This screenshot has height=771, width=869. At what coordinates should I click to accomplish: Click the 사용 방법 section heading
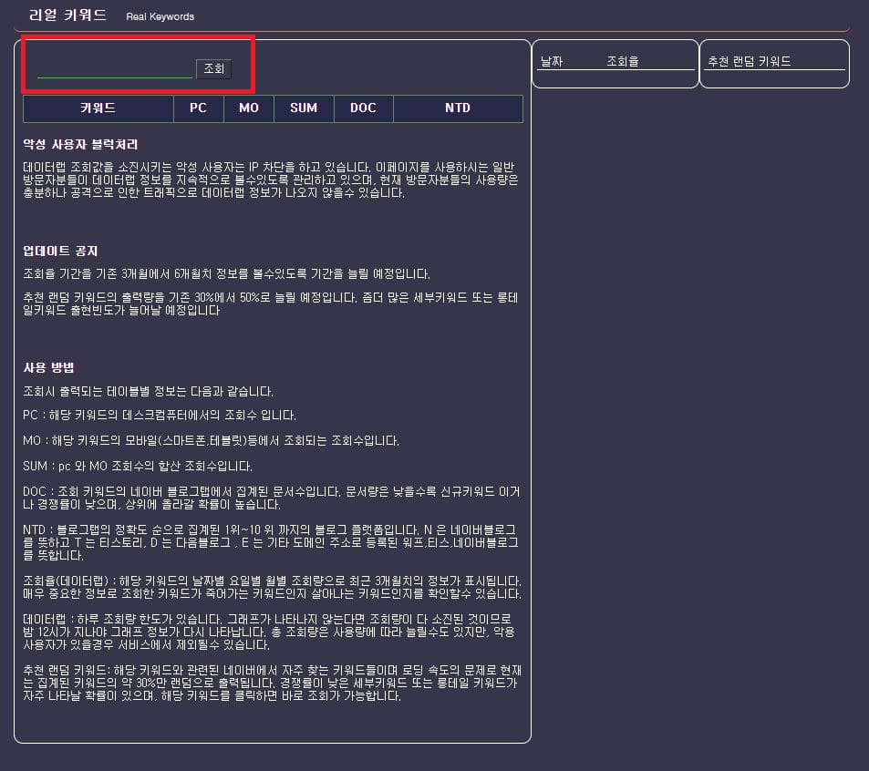pos(44,368)
